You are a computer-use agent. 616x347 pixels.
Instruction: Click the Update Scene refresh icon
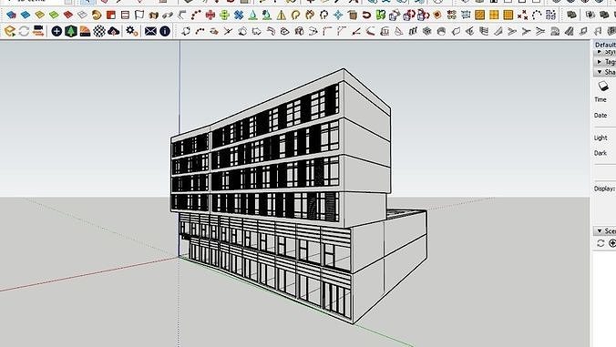pos(601,243)
